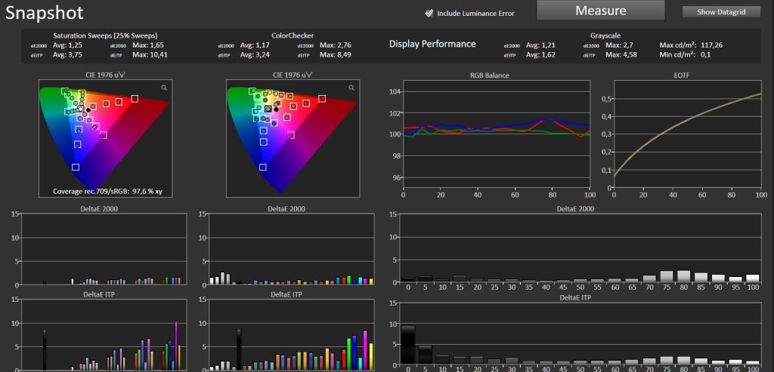Viewport: 774px width, 372px height.
Task: Select the ColorChecker CIE 1976 u'v' diagram
Action: (293, 138)
